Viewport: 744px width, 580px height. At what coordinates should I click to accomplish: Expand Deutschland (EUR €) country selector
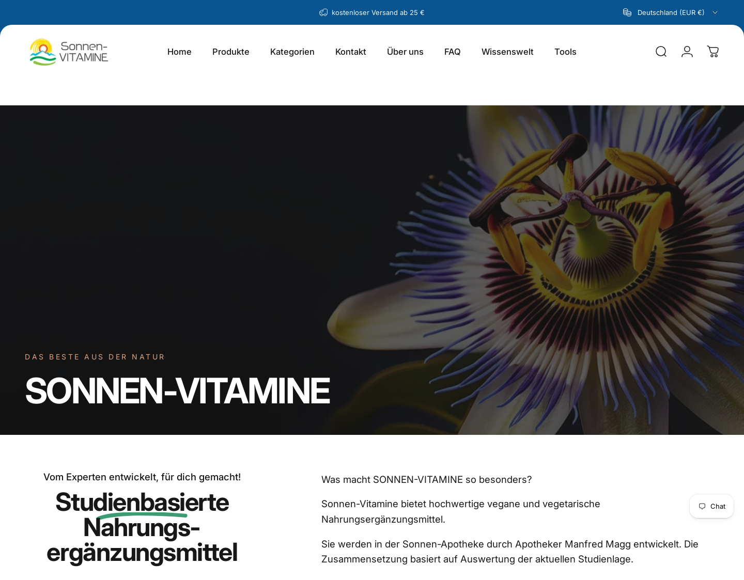[670, 12]
